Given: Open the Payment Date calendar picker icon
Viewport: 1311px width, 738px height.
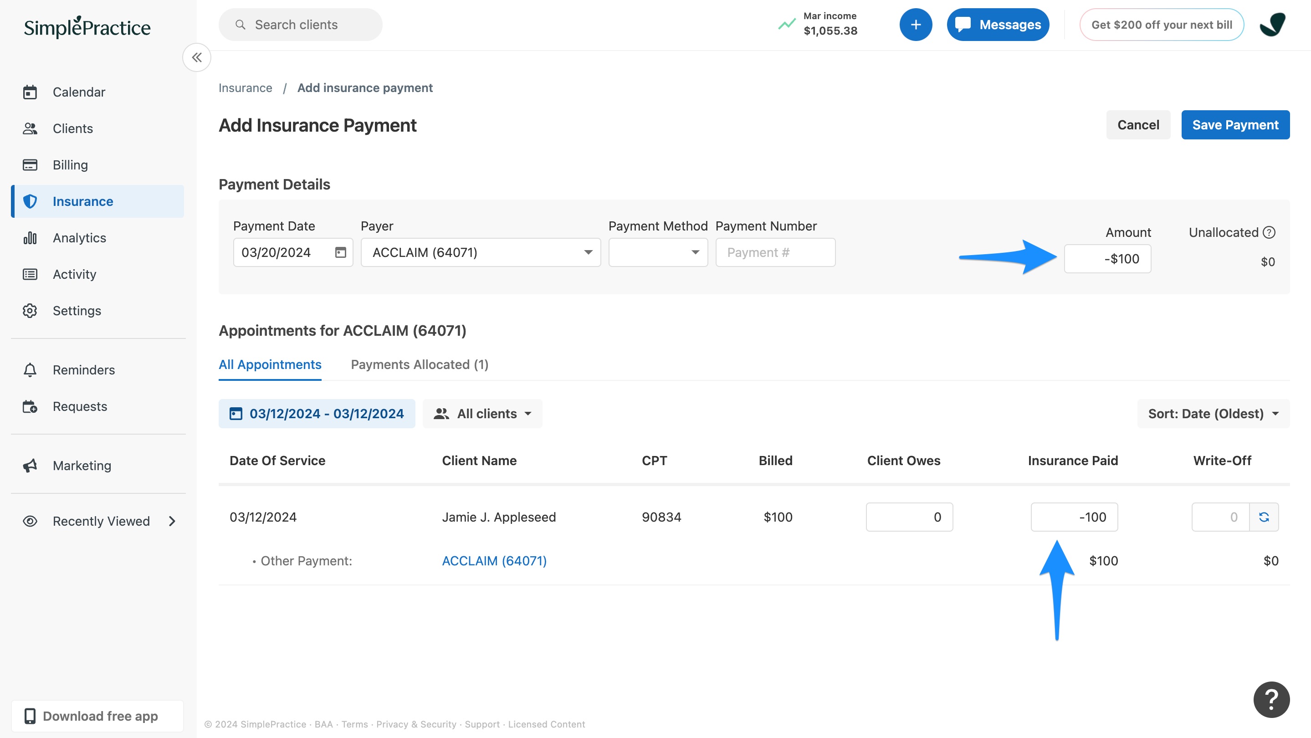Looking at the screenshot, I should click(340, 252).
